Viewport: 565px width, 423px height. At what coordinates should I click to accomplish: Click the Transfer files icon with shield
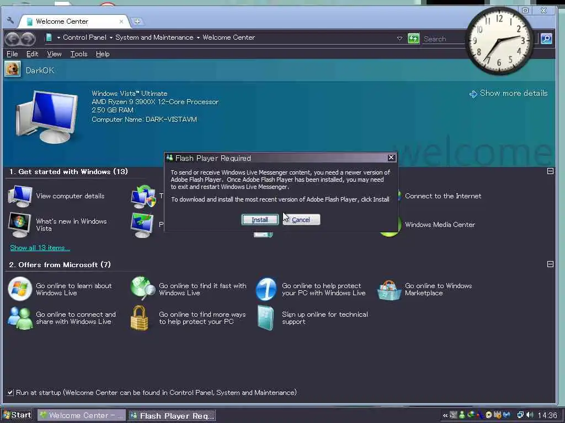pyautogui.click(x=143, y=197)
